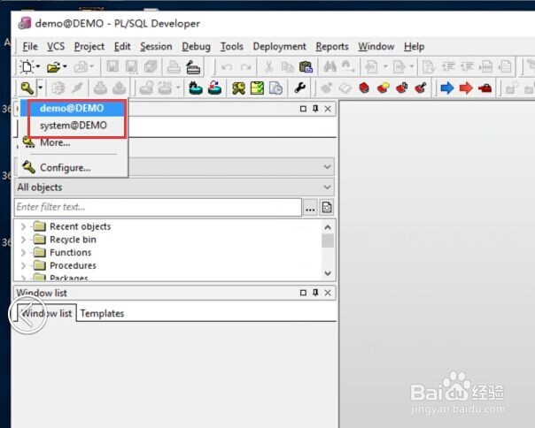Viewport: 535px width, 428px height.
Task: Click the double yellow keys icon
Action: pyautogui.click(x=238, y=88)
